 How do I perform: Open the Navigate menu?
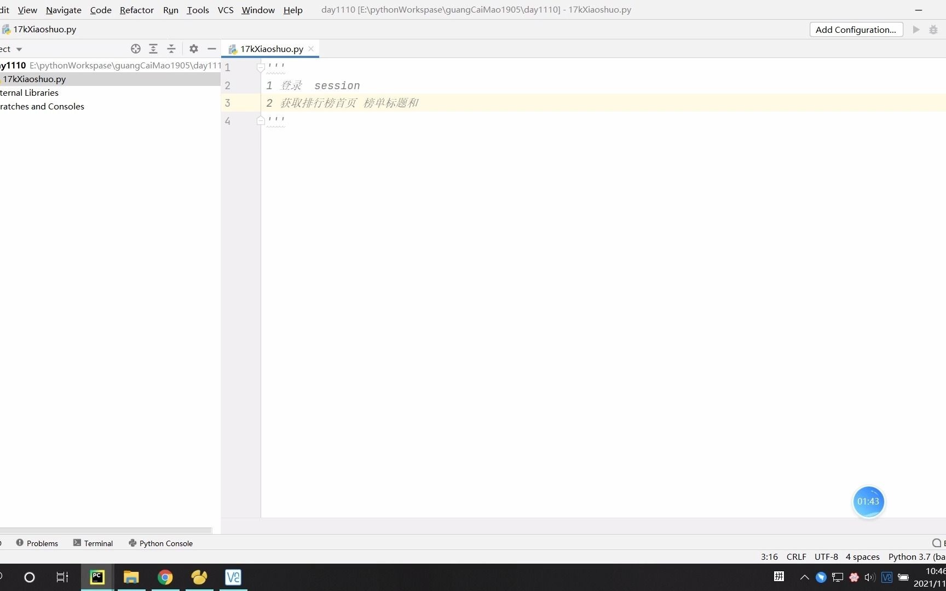64,10
